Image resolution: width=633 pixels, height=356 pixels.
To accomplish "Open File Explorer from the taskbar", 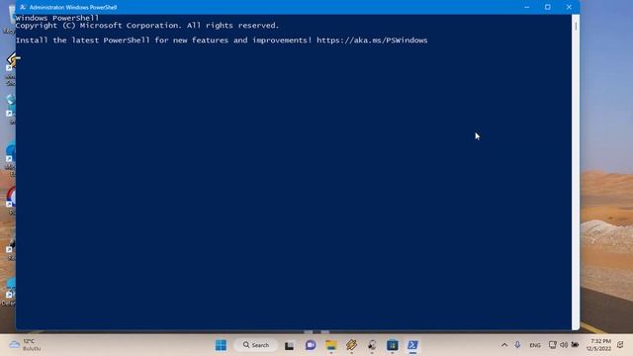I will pyautogui.click(x=331, y=345).
